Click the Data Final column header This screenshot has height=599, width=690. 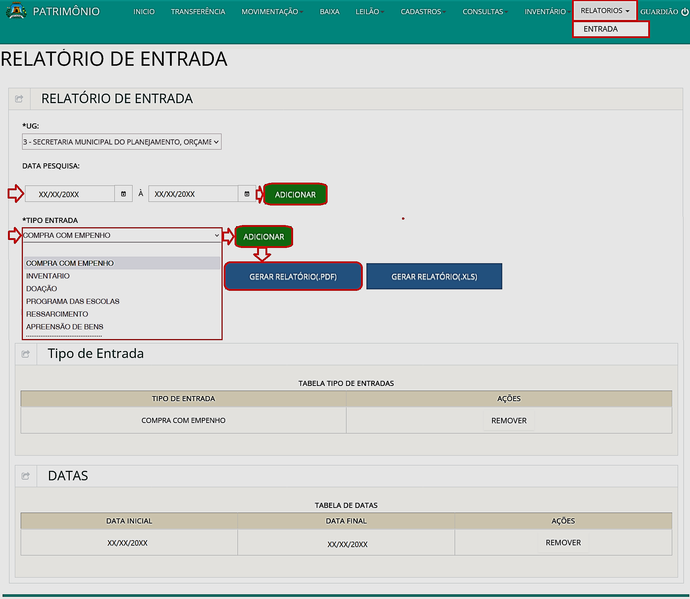[346, 521]
